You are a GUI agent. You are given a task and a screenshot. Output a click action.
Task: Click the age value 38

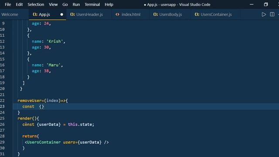[x=46, y=71]
